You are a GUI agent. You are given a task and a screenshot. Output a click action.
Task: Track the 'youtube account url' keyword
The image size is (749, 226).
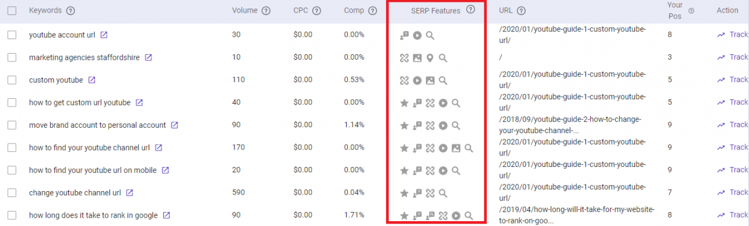pyautogui.click(x=732, y=34)
